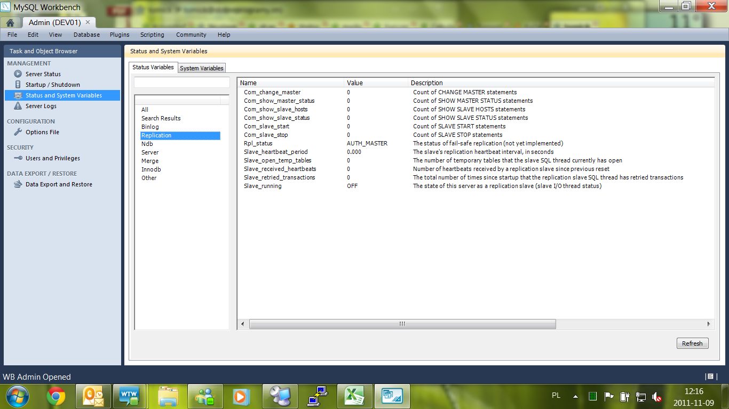
Task: Click the scrollbar right arrow
Action: (x=709, y=324)
